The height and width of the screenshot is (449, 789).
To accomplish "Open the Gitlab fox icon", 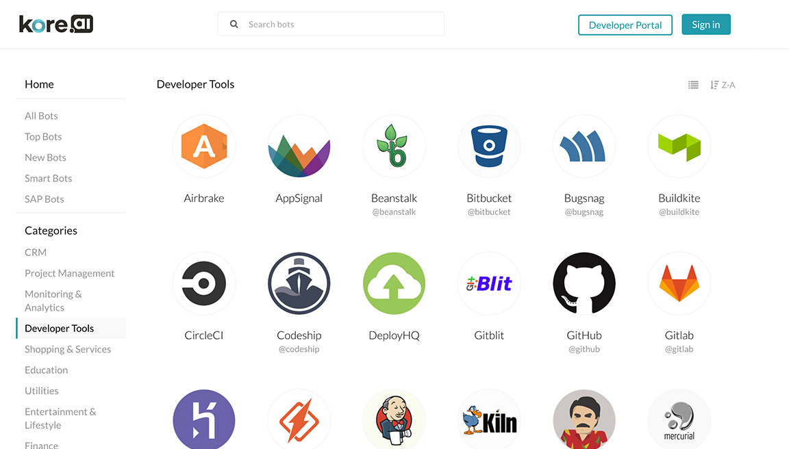I will [x=679, y=283].
